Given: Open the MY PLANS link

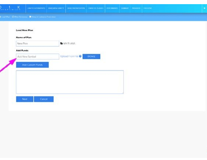Looking at the screenshot, I should pos(69,44).
